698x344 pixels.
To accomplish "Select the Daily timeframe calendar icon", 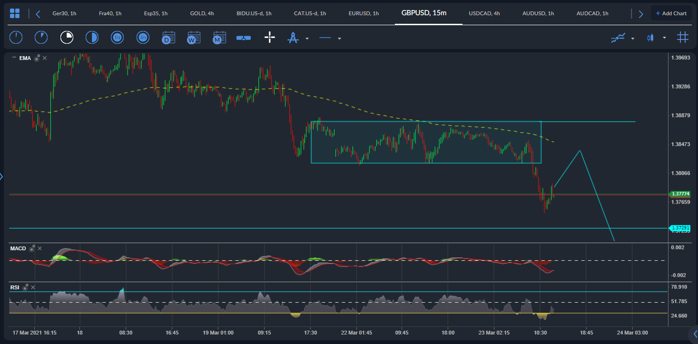I will tap(168, 38).
